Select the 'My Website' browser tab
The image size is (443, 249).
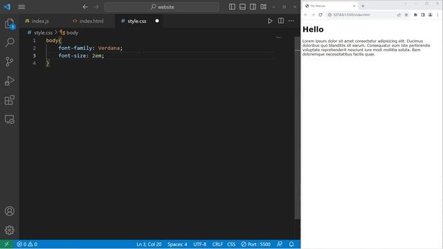330,6
